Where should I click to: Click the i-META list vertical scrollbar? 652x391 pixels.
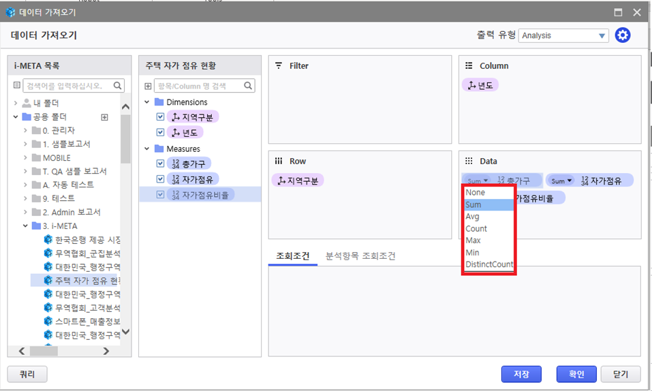125,136
